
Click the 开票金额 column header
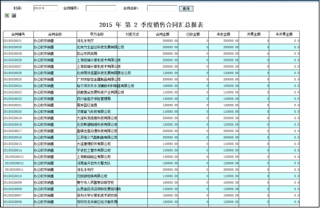coord(254,34)
